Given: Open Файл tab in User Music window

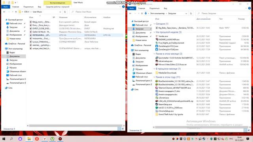Looking at the screenshot, I should point(6,7).
